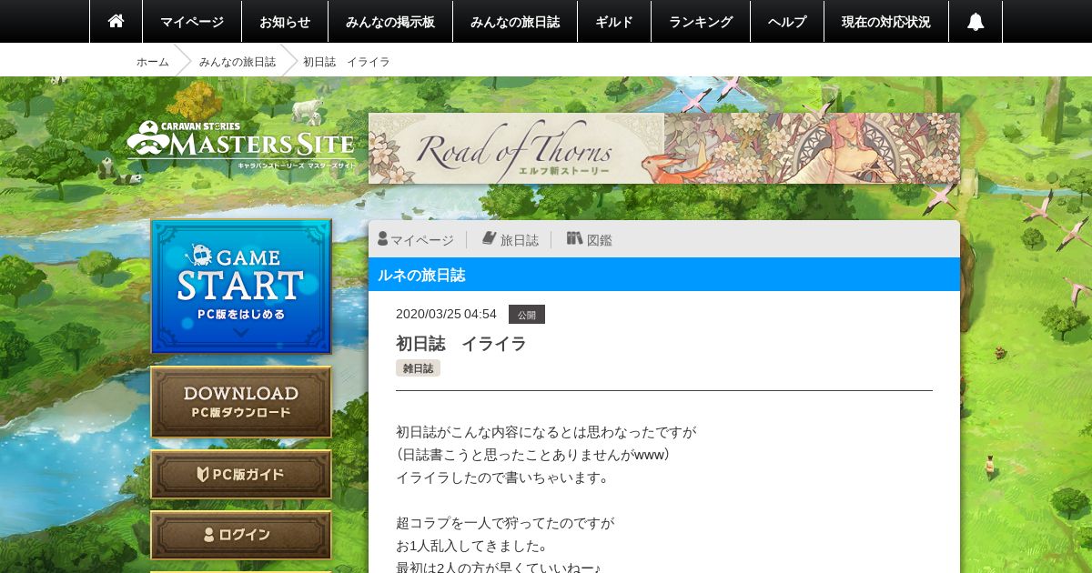Image resolution: width=1092 pixels, height=573 pixels.
Task: Go to the home icon in navbar
Action: (116, 21)
